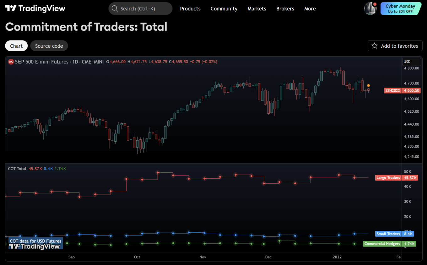427x265 pixels.
Task: Click the TradingView logo in the header
Action: 35,8
